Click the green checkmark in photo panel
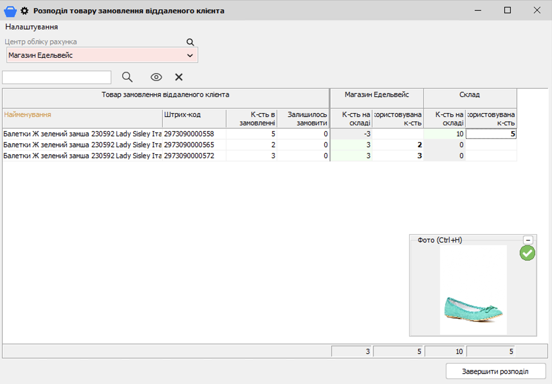552x384 pixels. [527, 253]
